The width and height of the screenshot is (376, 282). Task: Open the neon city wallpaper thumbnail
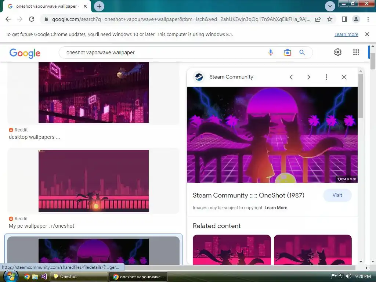click(x=94, y=92)
